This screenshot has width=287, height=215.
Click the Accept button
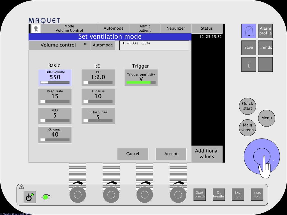tap(171, 154)
